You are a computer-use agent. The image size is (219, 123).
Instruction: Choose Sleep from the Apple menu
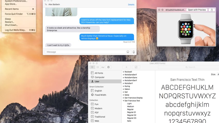coord(19,19)
